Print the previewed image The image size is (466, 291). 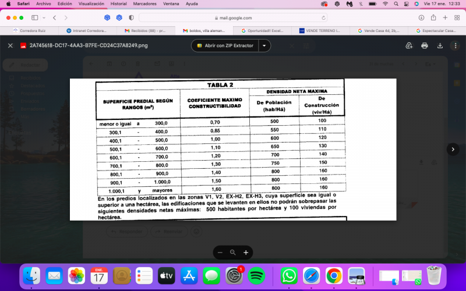[x=425, y=45]
